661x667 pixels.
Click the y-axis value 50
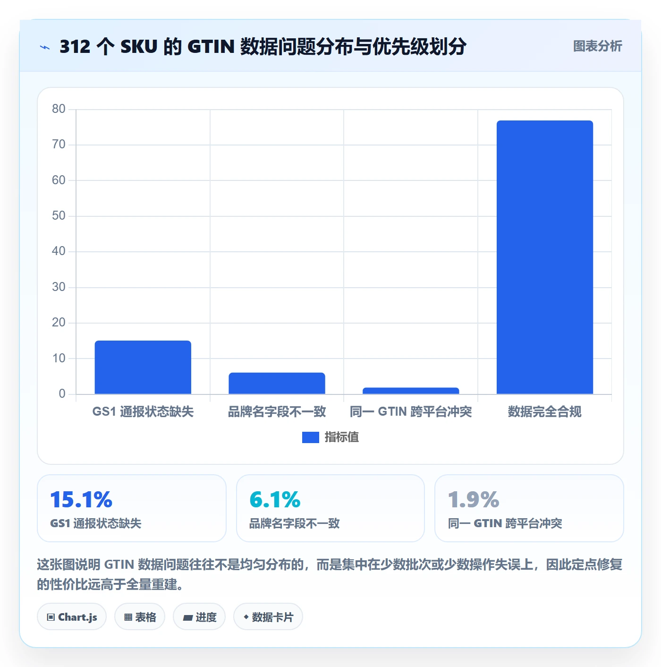click(59, 216)
